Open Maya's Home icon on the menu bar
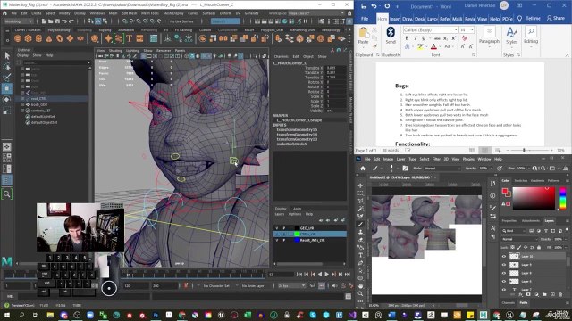572x321 pixels. tap(4, 13)
